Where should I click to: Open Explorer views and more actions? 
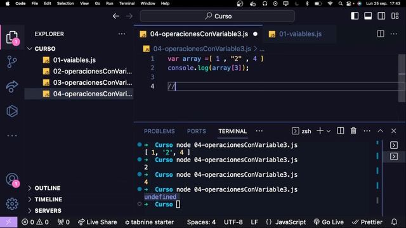pos(122,34)
